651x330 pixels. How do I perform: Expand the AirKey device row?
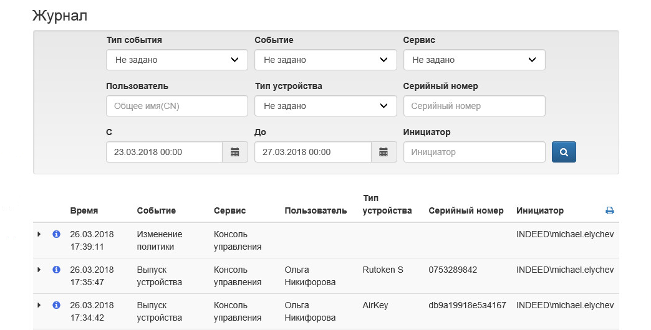[39, 305]
